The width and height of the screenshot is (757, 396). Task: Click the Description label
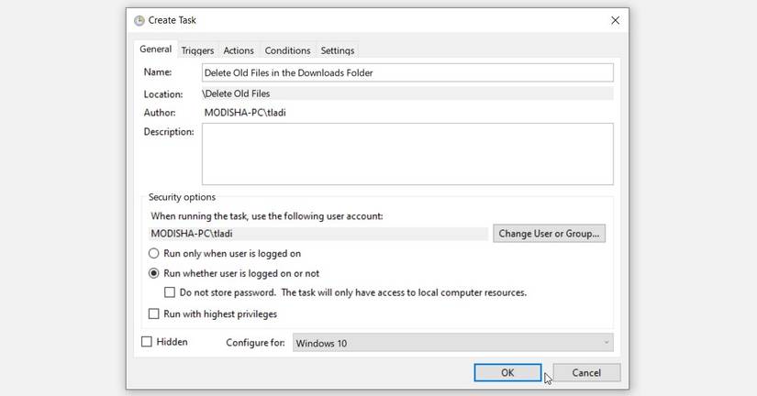point(169,132)
